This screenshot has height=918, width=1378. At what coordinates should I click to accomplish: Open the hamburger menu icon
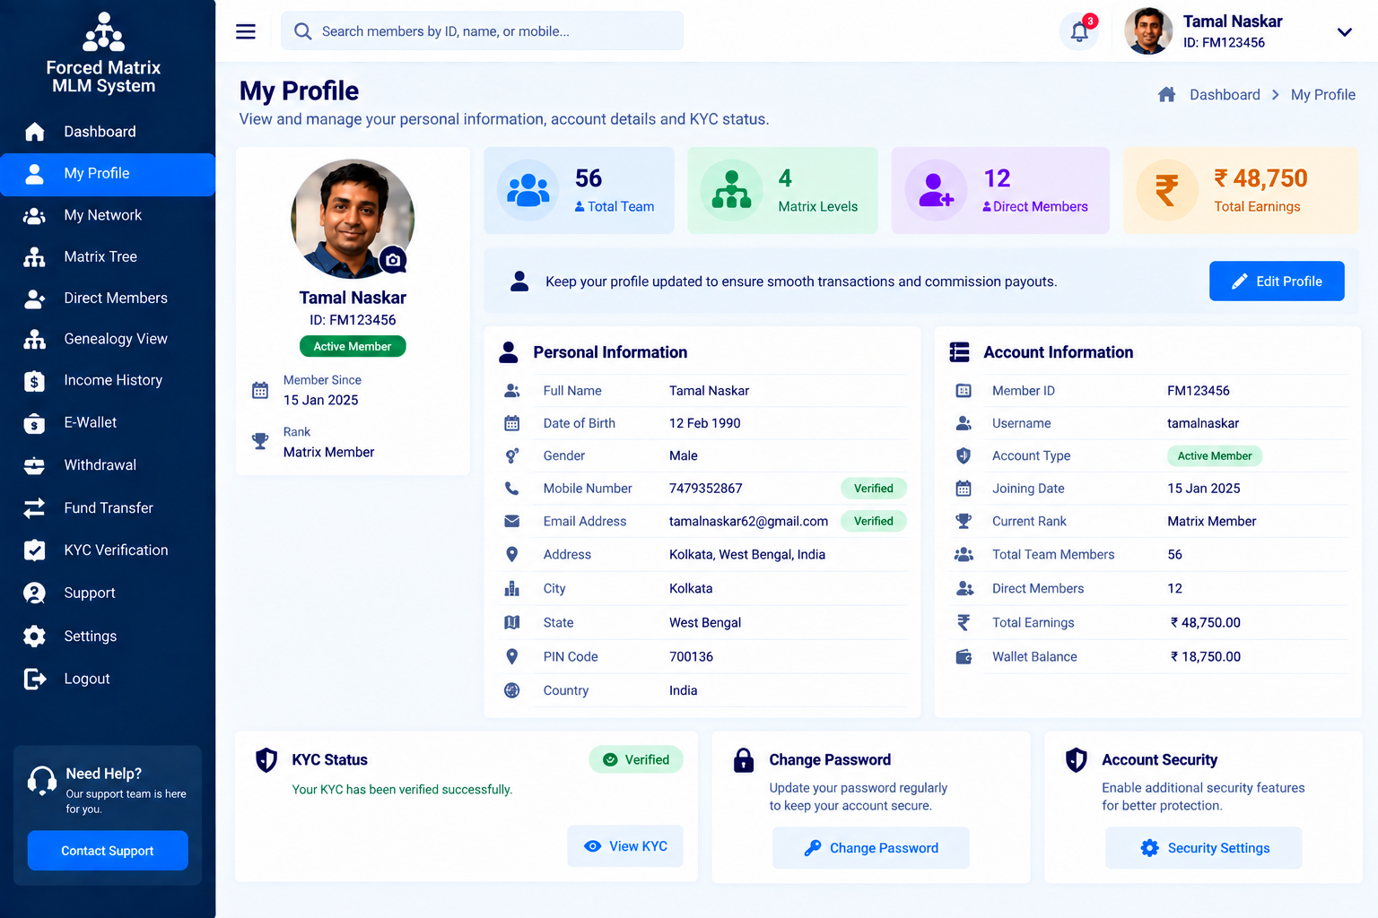246,31
